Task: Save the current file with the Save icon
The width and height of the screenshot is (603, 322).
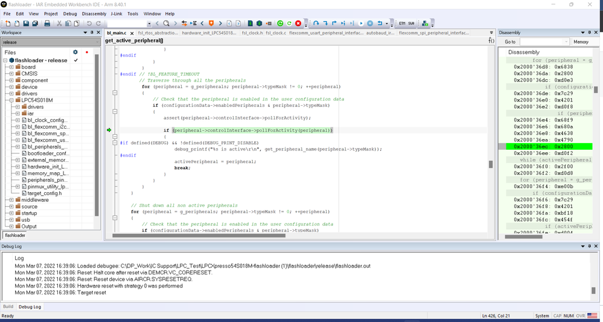Action: [x=26, y=24]
